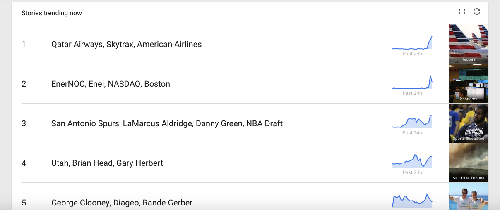This screenshot has width=500, height=210.
Task: Click the refresh stories icon
Action: pyautogui.click(x=477, y=12)
